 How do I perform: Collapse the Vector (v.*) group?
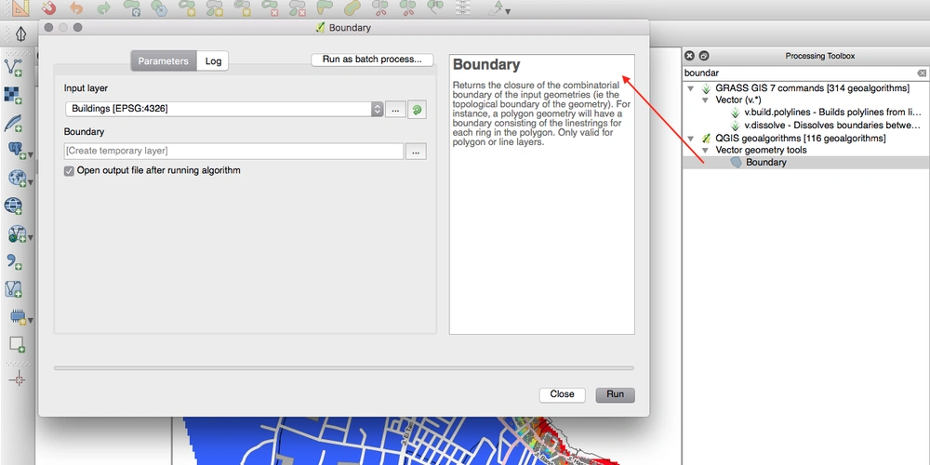tap(705, 100)
